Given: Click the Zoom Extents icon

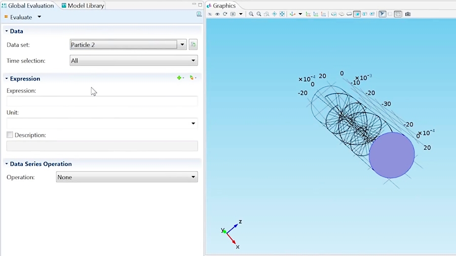Looking at the screenshot, I should [x=282, y=14].
